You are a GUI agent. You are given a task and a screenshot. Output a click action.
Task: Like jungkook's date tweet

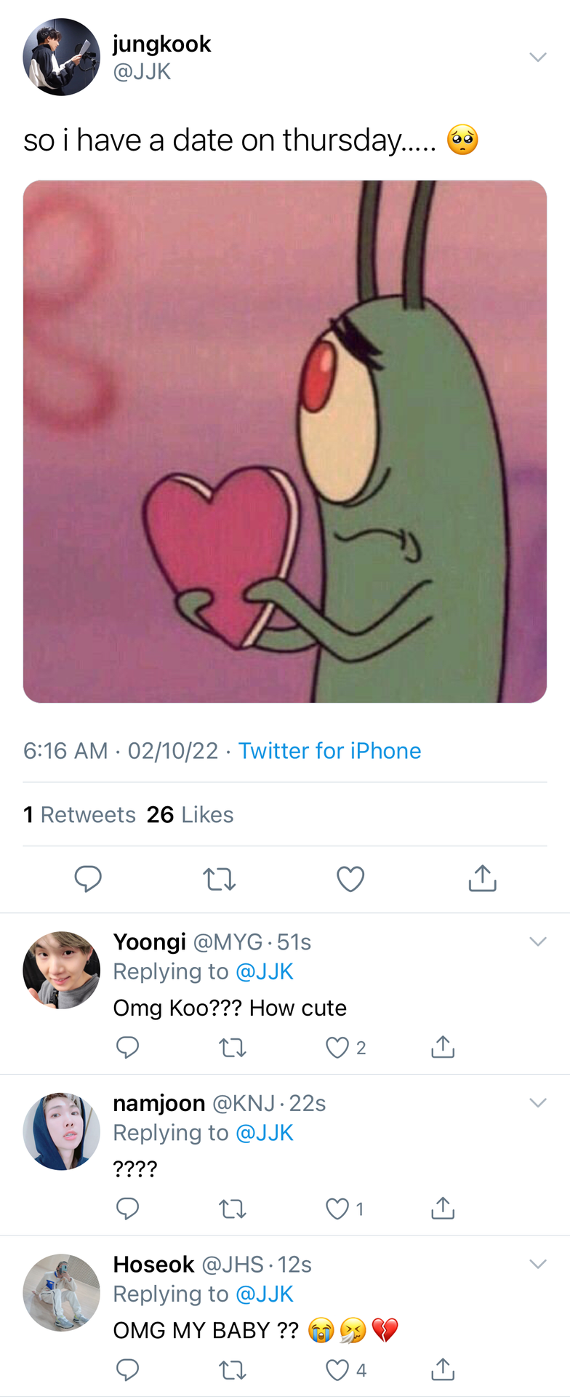pos(350,879)
